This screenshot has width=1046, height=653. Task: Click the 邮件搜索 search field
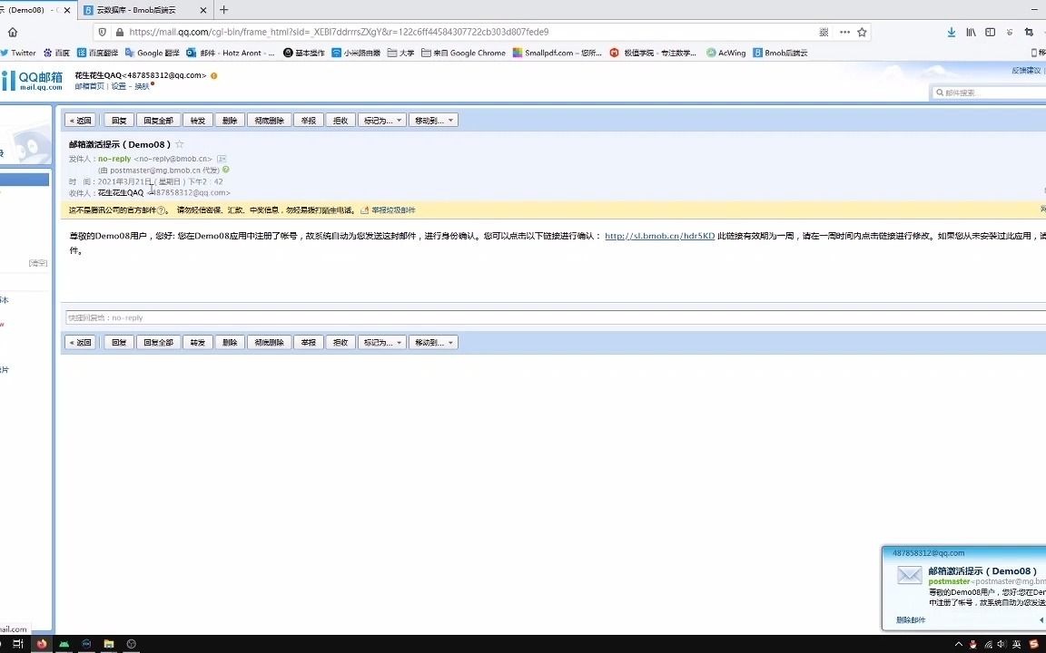991,93
